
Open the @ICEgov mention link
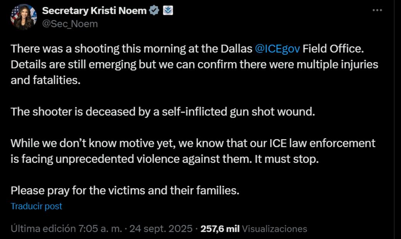(x=277, y=49)
